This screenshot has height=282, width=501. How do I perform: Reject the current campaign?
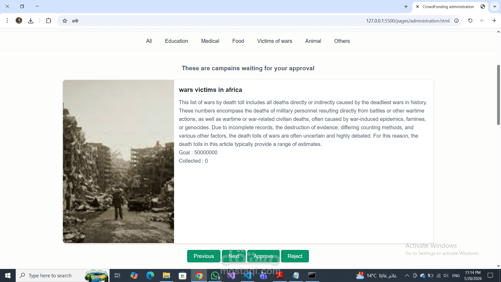(295, 256)
